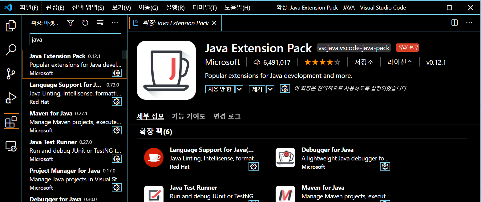
Task: Click the Microsoft publisher link
Action: pyautogui.click(x=222, y=62)
